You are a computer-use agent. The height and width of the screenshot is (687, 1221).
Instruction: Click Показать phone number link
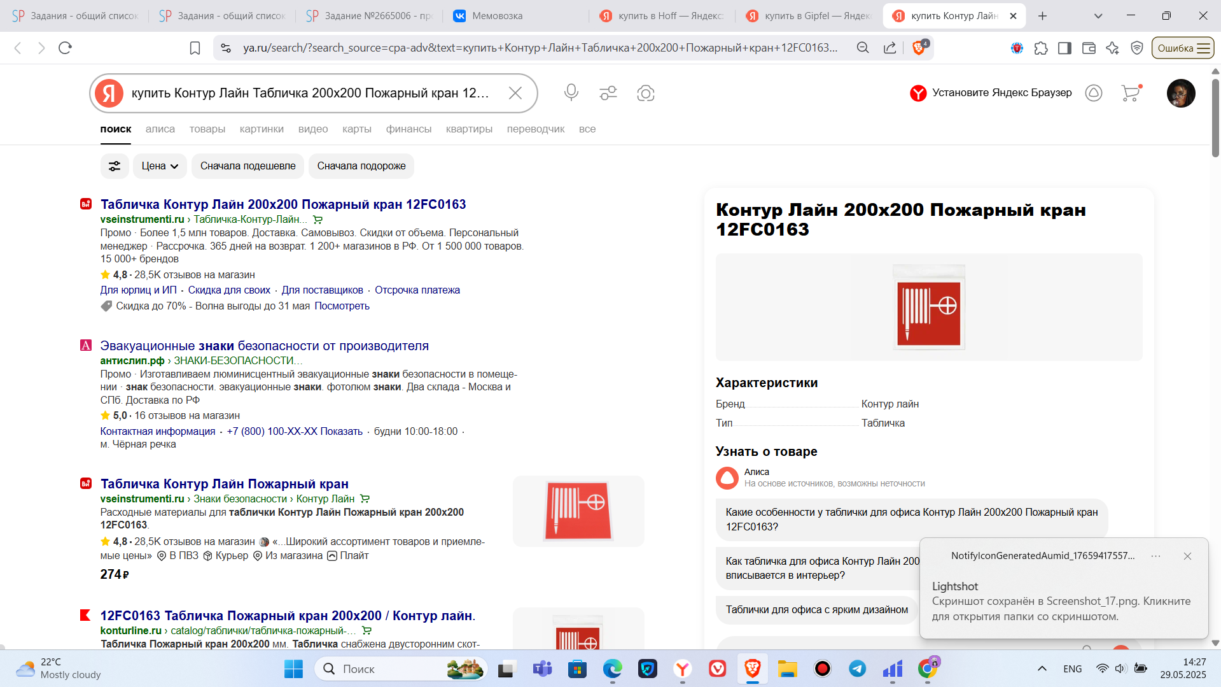(341, 432)
